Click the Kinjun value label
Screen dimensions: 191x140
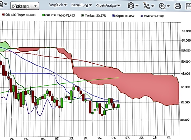tap(125, 16)
